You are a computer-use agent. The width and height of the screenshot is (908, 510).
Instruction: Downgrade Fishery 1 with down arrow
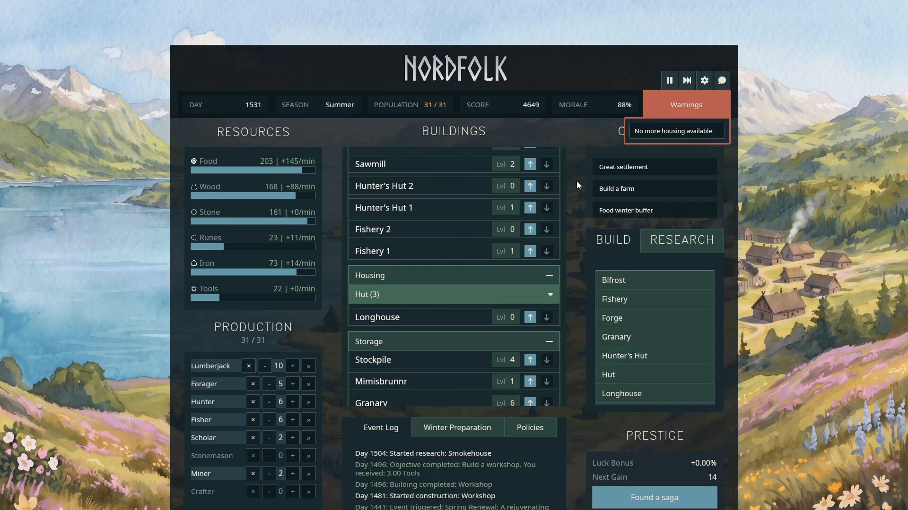pos(547,251)
